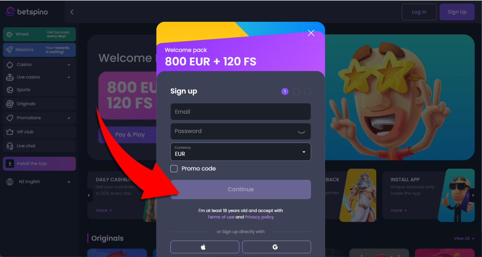Expand the Casino menu arrow
The width and height of the screenshot is (482, 257).
click(x=69, y=65)
